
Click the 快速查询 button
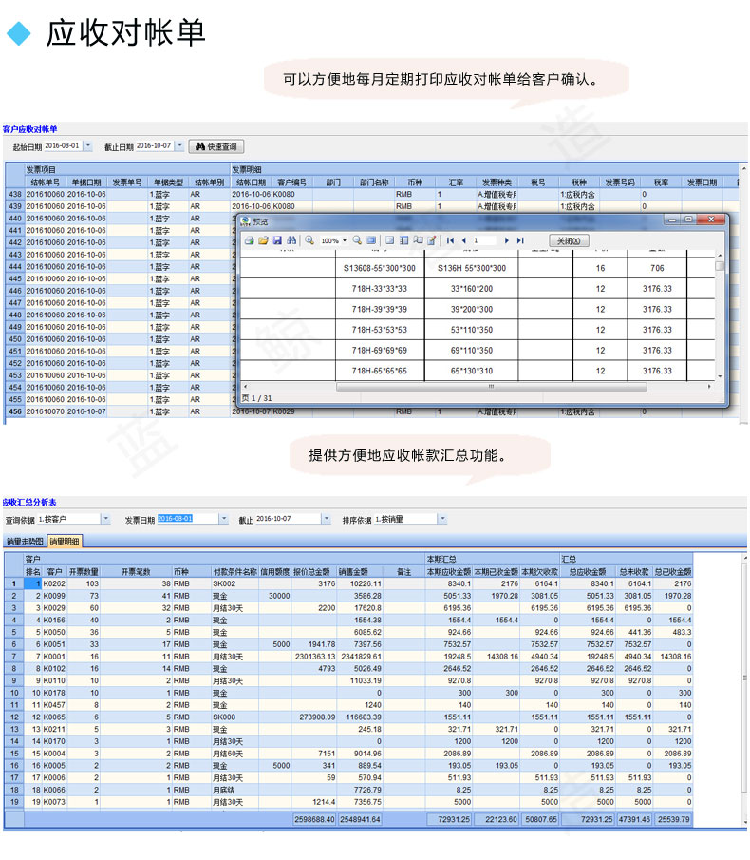216,146
